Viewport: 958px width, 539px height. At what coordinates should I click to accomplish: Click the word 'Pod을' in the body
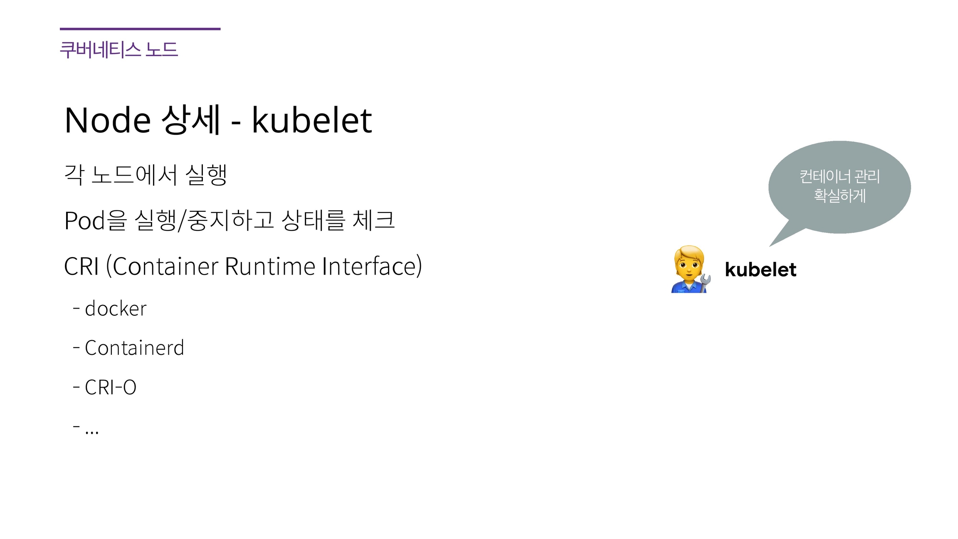[95, 220]
